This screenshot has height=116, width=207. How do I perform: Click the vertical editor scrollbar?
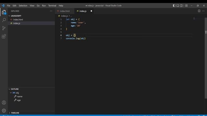(206, 58)
